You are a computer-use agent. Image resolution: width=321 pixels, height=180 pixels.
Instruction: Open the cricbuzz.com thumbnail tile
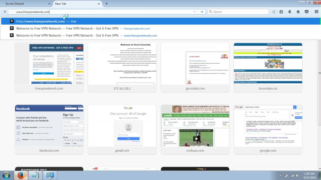click(x=195, y=129)
